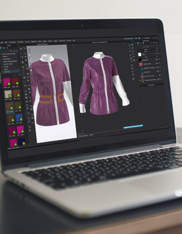Click the blue check icon beside last fabric row
Image resolution: width=182 pixels, height=234 pixels.
pyautogui.click(x=140, y=81)
